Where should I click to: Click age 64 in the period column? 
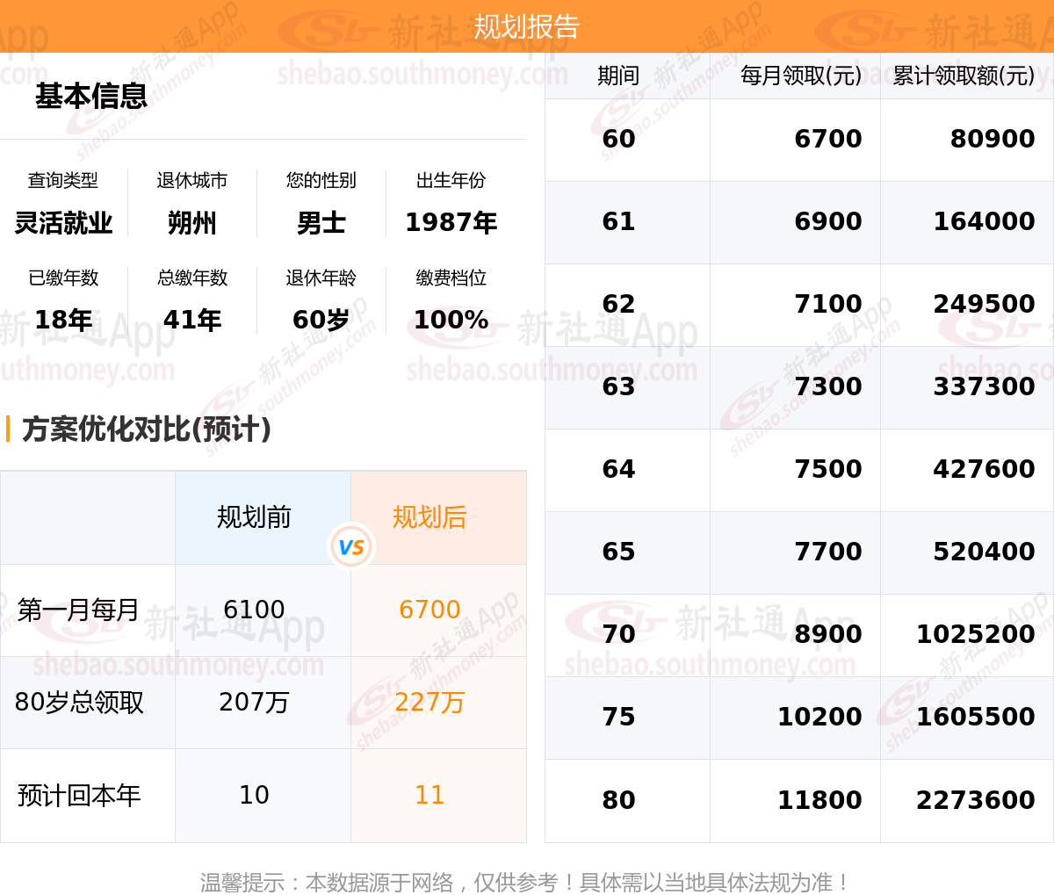[618, 469]
